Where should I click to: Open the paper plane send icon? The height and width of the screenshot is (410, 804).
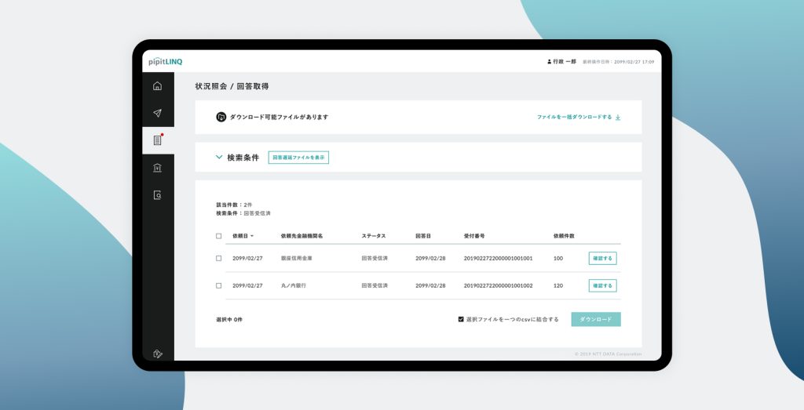pyautogui.click(x=157, y=113)
